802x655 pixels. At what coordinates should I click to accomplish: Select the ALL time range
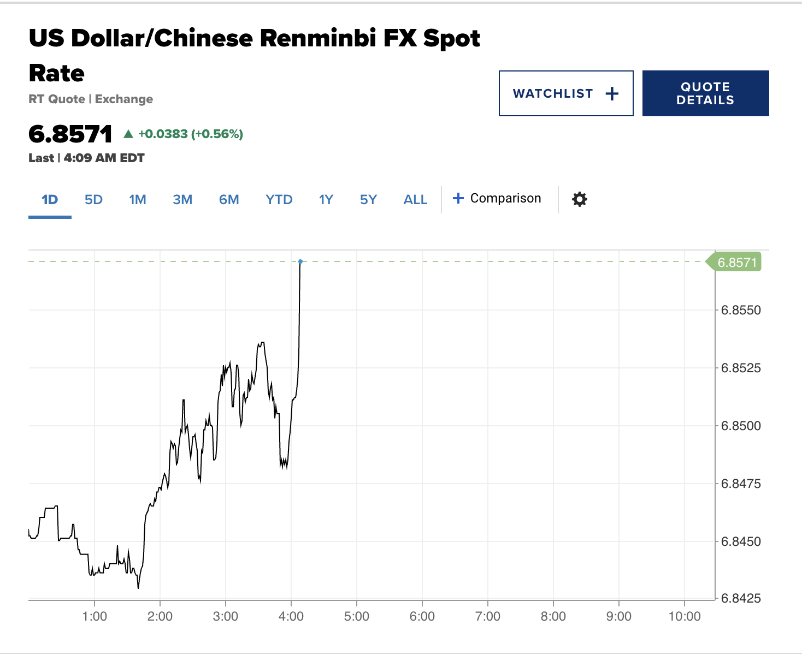415,200
